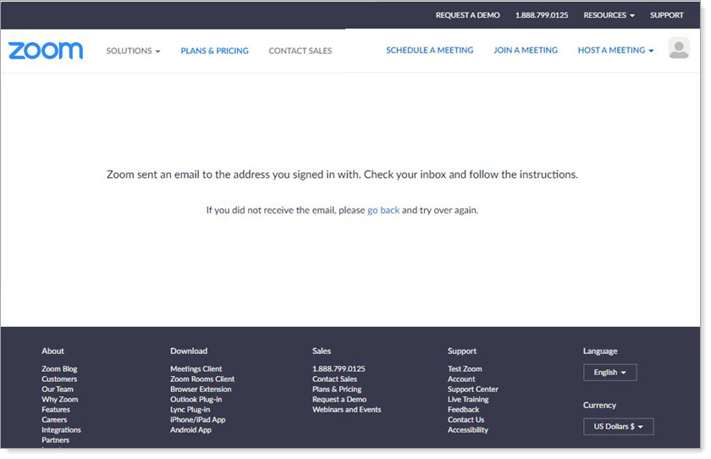Open the Feedback footer link
Viewport: 711px width, 459px height.
463,410
